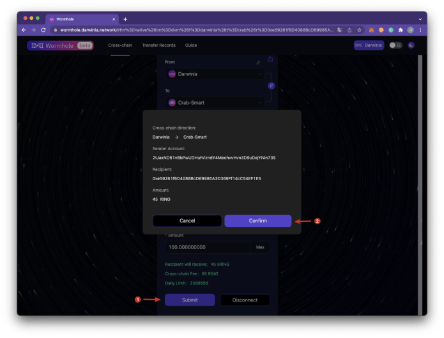Open the From chain Darwinia dropdown
The height and width of the screenshot is (338, 444).
click(215, 74)
